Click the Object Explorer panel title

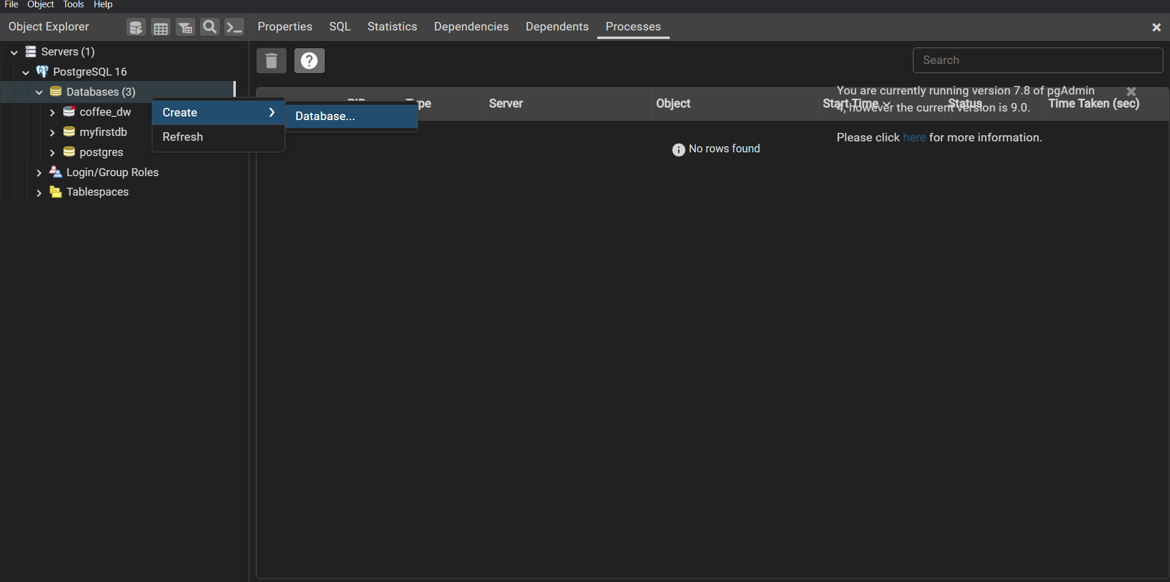[49, 27]
